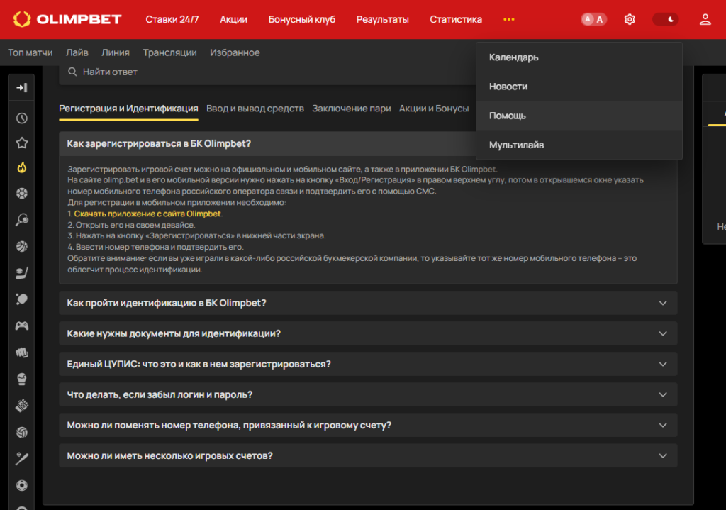Open settings gear icon in header
The height and width of the screenshot is (510, 726).
[630, 19]
